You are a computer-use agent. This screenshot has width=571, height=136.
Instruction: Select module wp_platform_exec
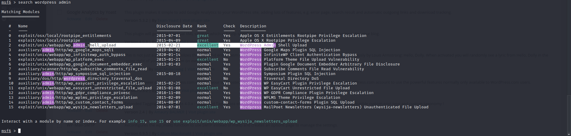[61, 60]
